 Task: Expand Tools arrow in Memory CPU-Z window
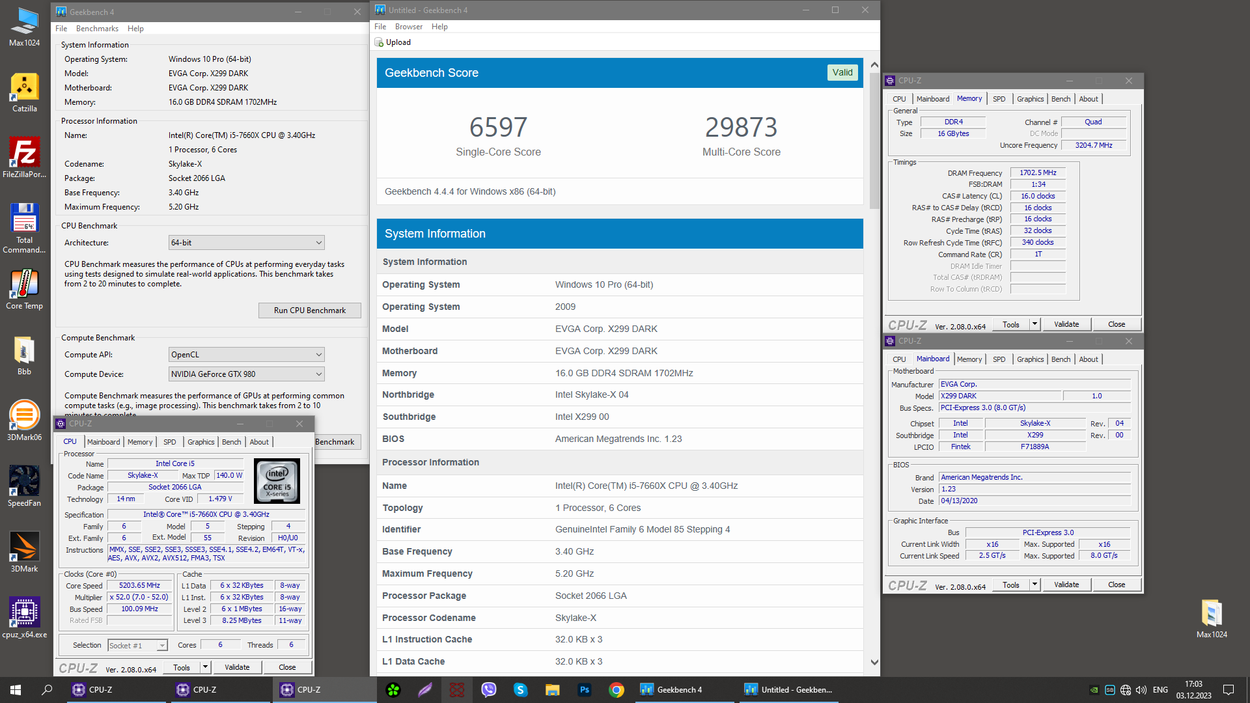click(x=1035, y=324)
